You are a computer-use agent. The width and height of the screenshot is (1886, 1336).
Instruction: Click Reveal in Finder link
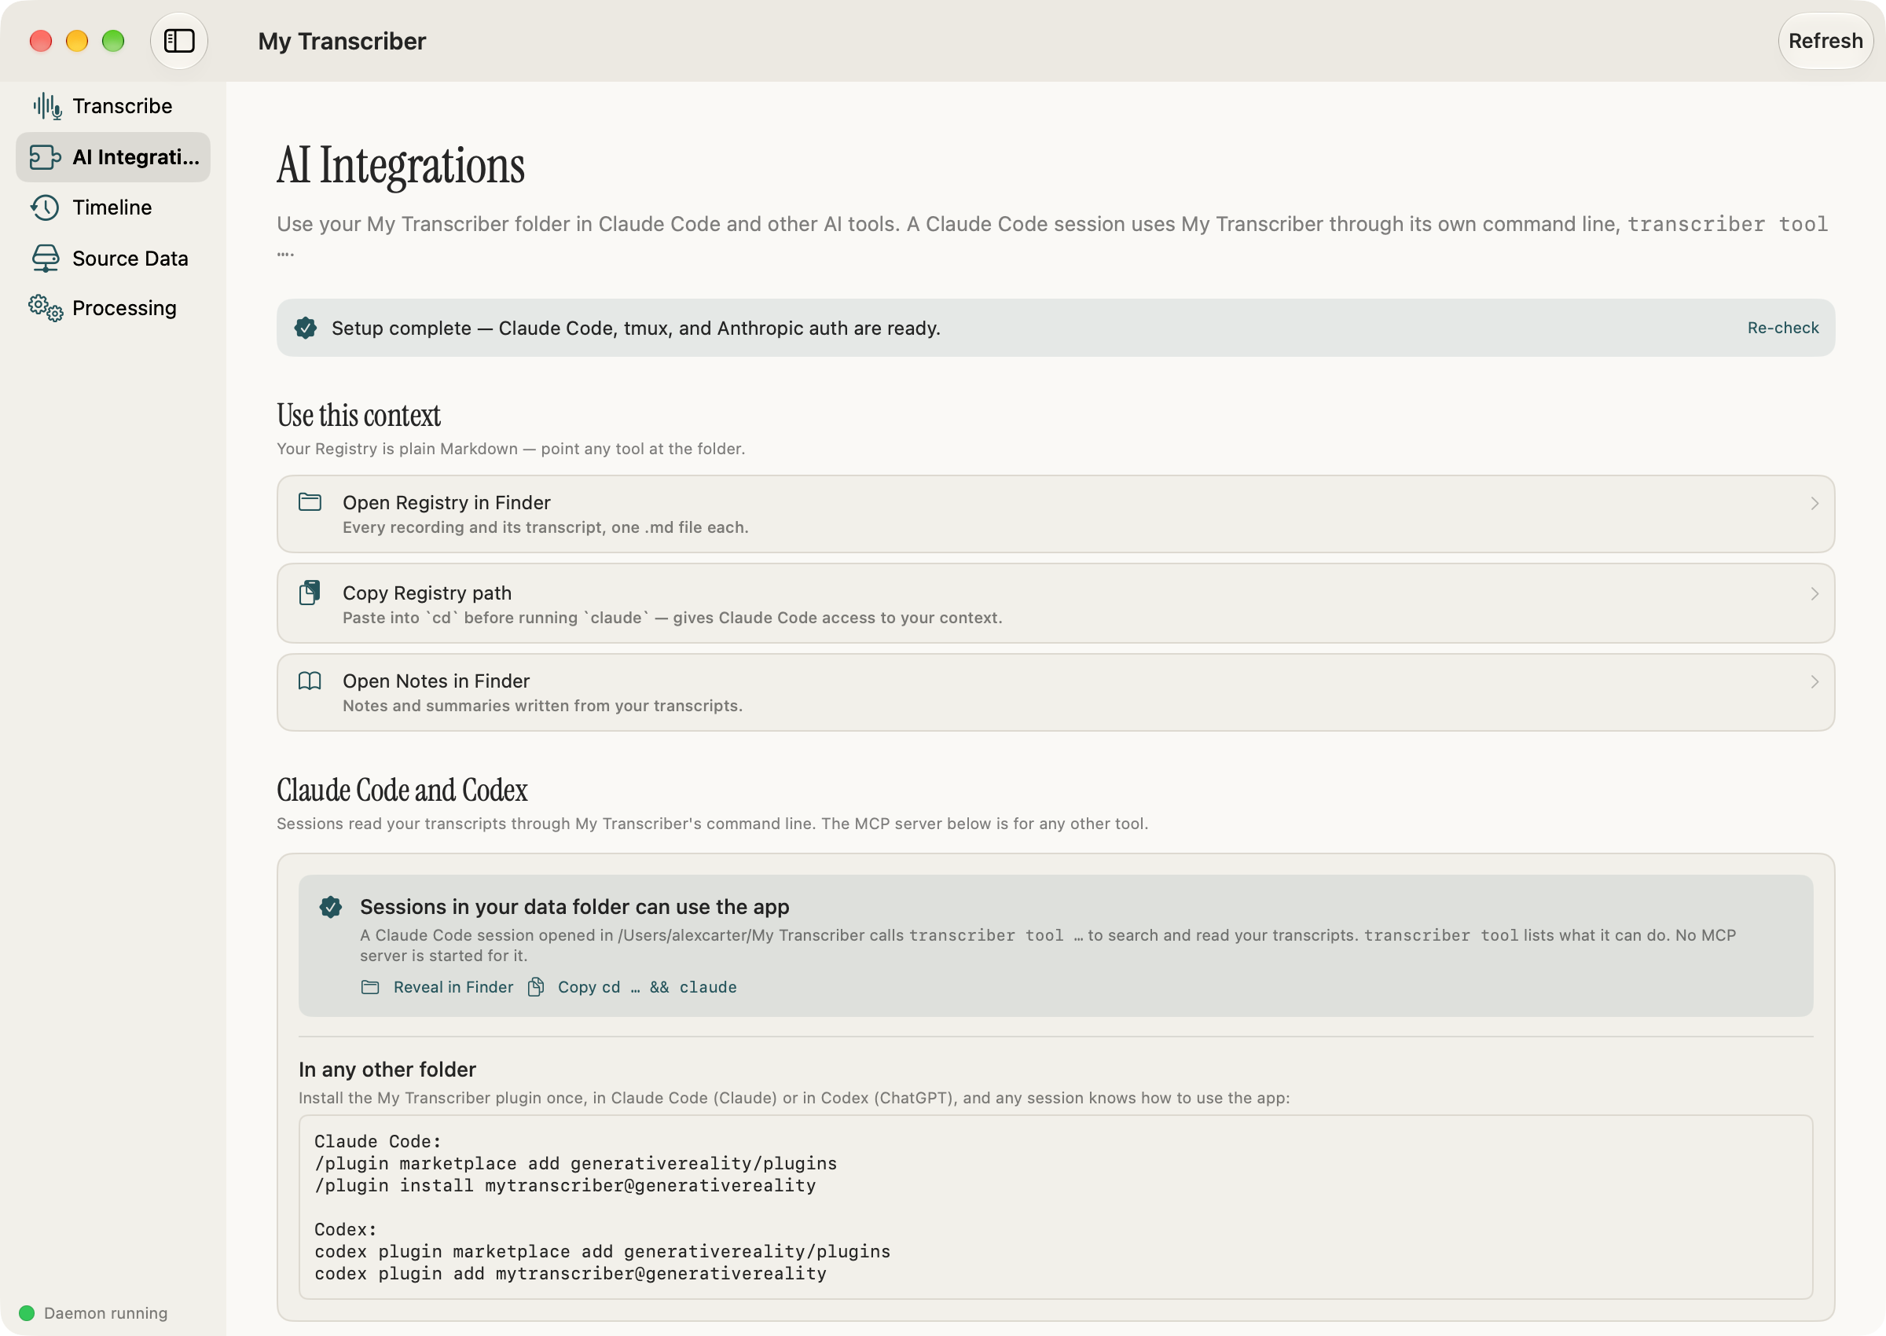(453, 986)
